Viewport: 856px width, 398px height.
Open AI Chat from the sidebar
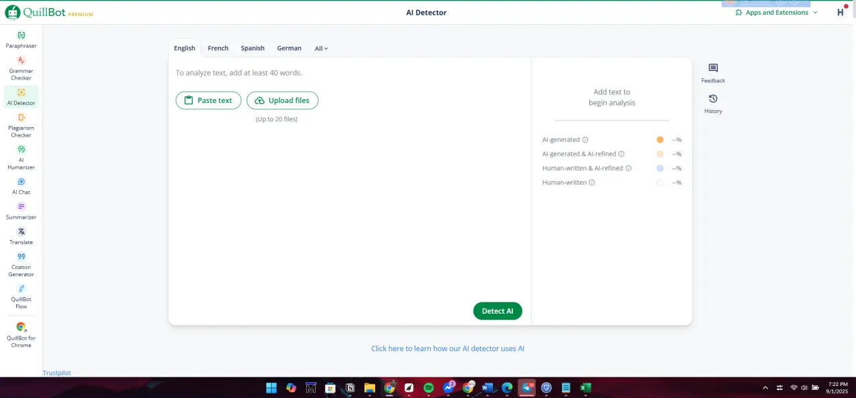click(x=21, y=186)
